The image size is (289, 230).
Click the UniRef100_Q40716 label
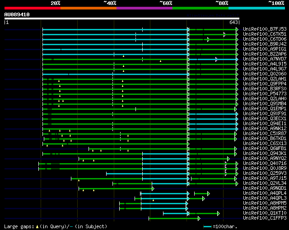[x=265, y=164]
